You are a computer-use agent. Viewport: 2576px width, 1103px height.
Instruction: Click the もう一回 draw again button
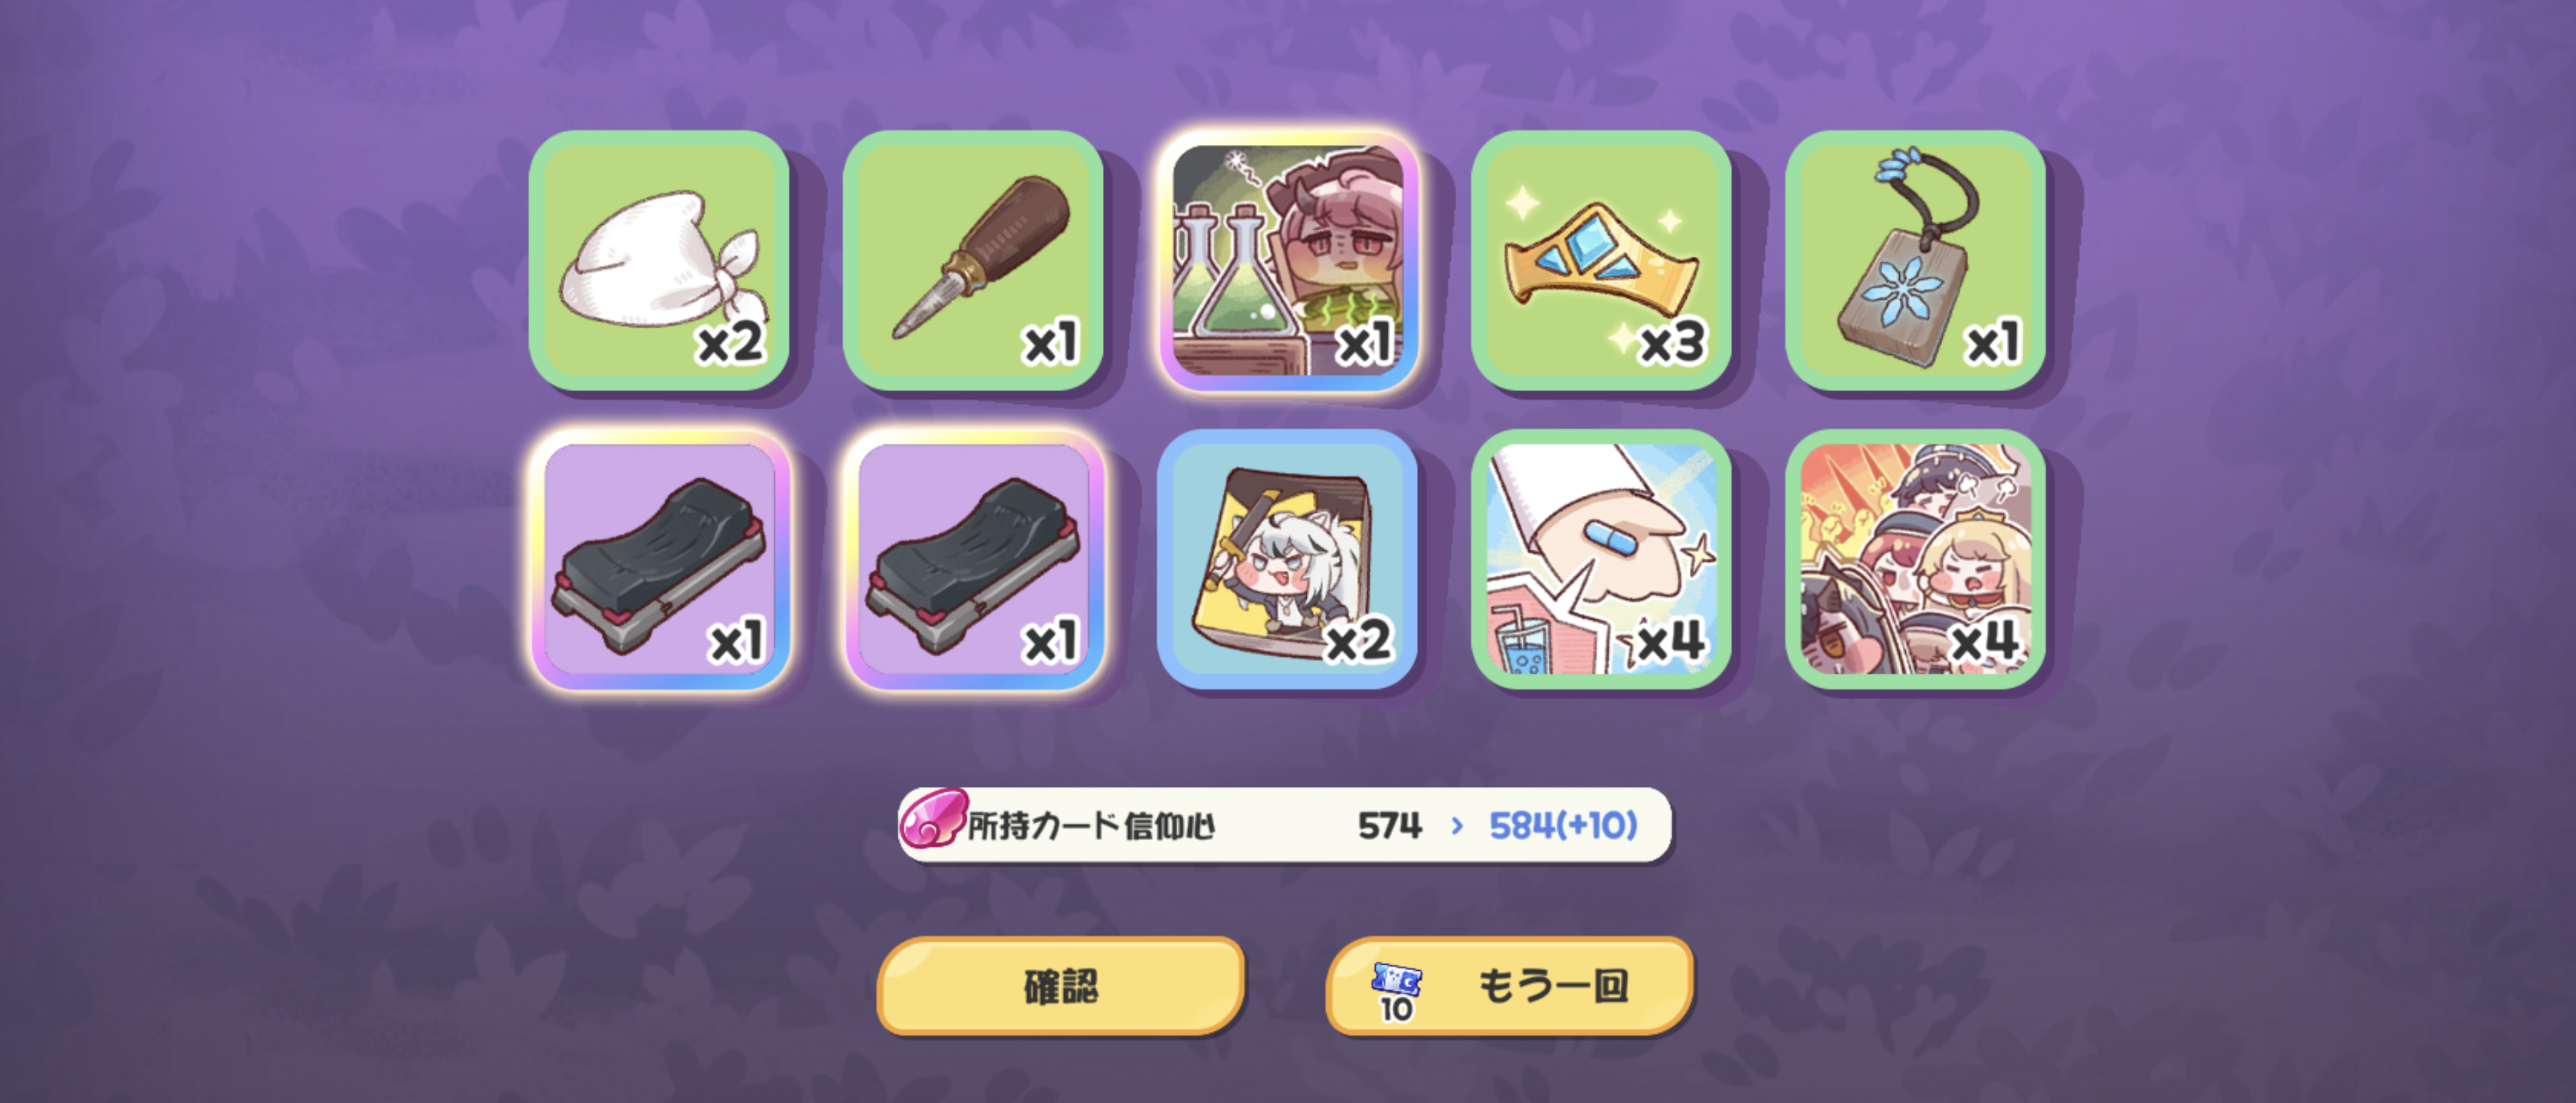[x=1510, y=985]
